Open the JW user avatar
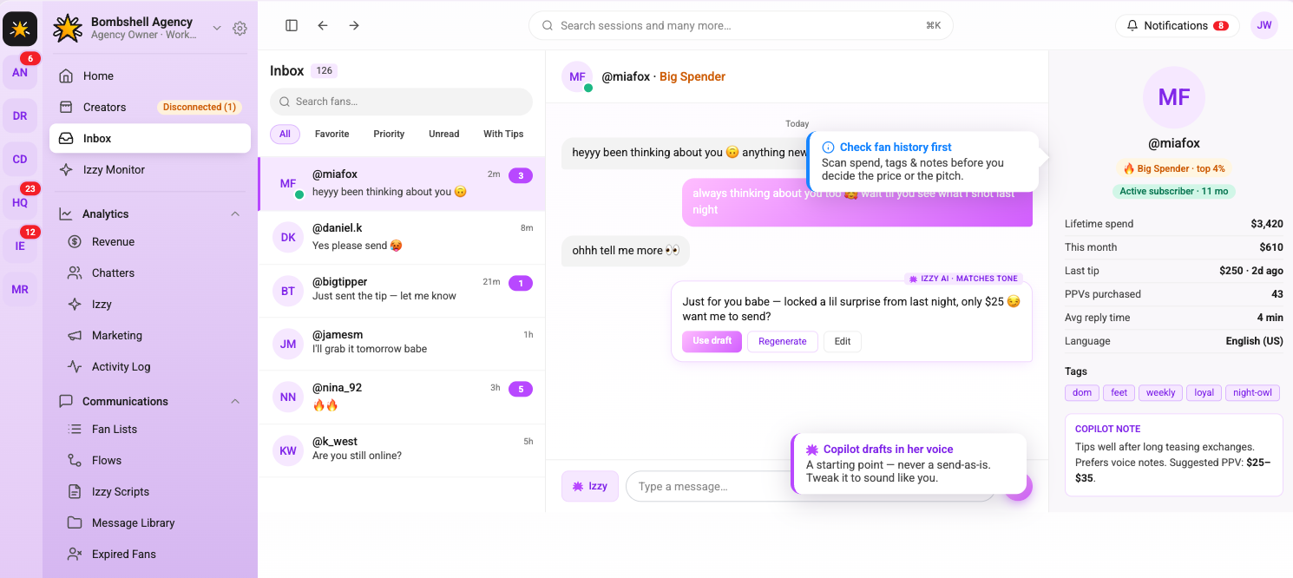Screen dimensions: 1293x578 [1264, 25]
